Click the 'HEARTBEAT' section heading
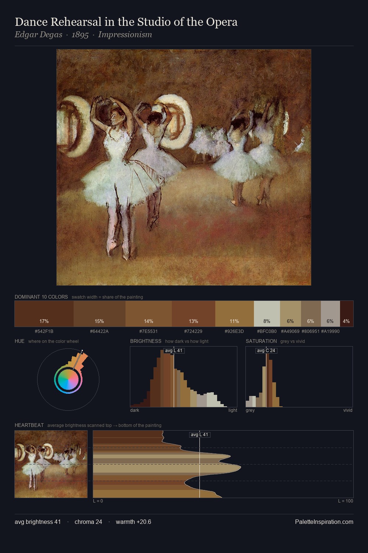 pos(29,425)
